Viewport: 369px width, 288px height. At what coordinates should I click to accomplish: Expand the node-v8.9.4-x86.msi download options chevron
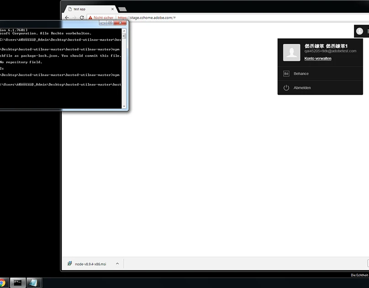pyautogui.click(x=117, y=263)
